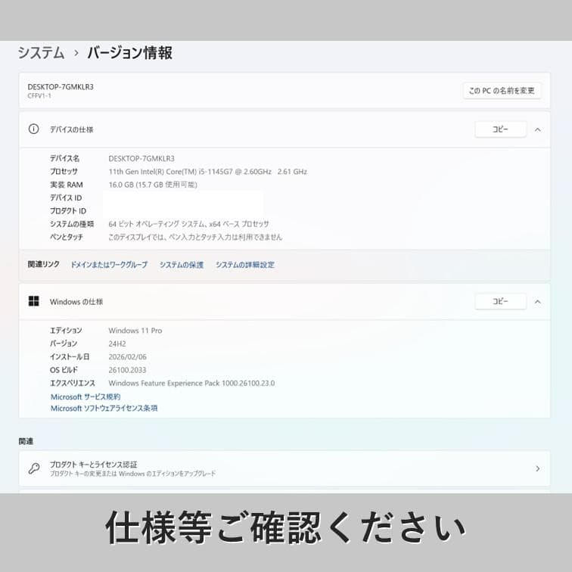Click the この PC の名前を変更 button
Screen dimensions: 572x572
502,91
